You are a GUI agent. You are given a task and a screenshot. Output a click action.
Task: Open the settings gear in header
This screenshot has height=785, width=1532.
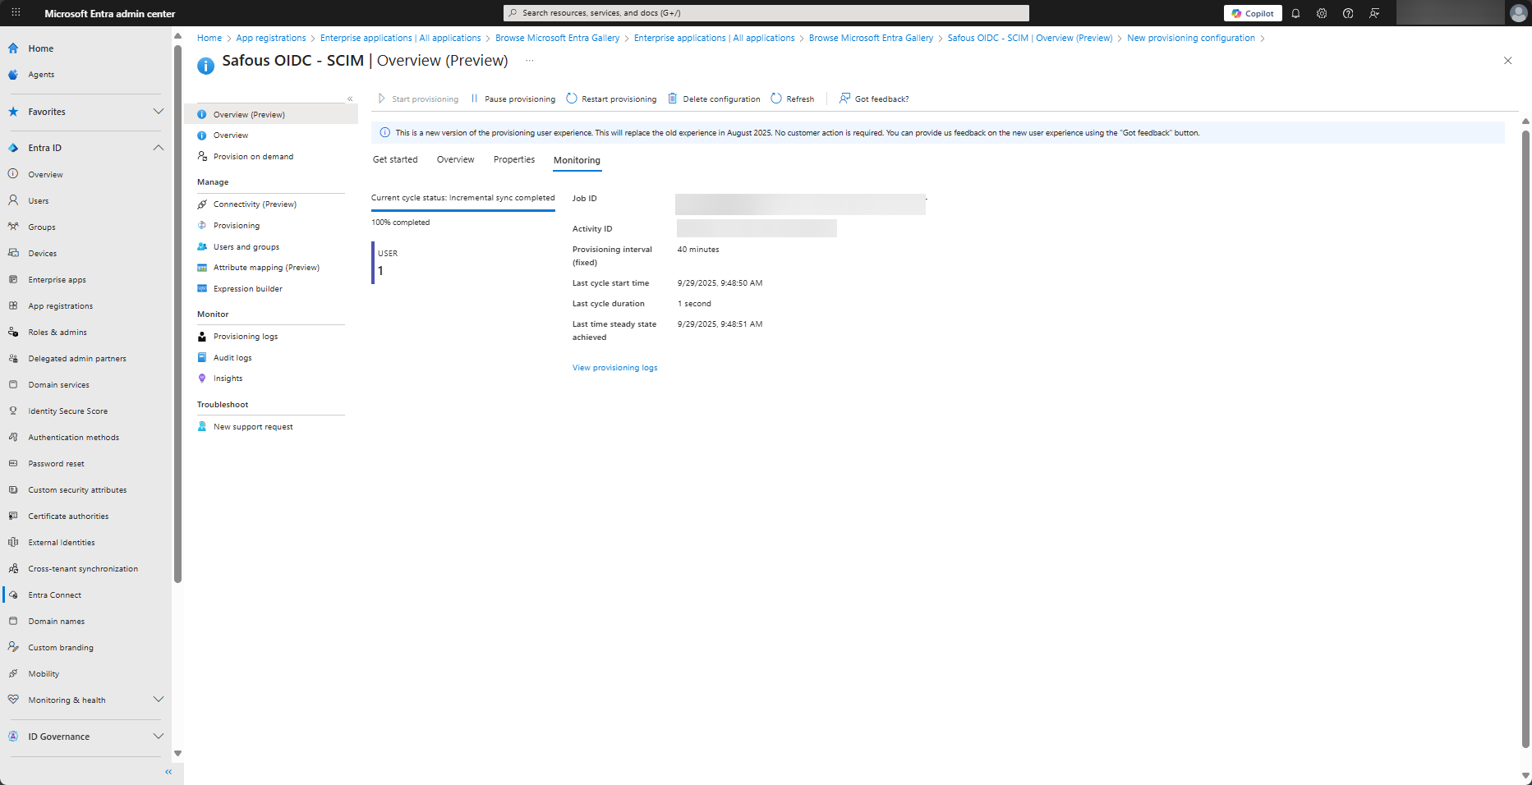pyautogui.click(x=1322, y=13)
